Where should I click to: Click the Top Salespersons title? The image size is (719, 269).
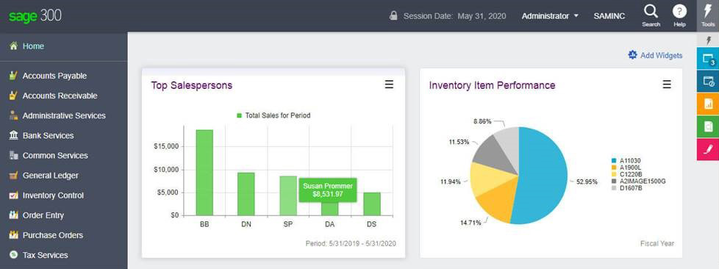[x=192, y=85]
